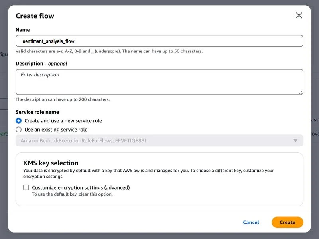Select Create and use a new service role
The image size is (319, 239).
[18, 121]
